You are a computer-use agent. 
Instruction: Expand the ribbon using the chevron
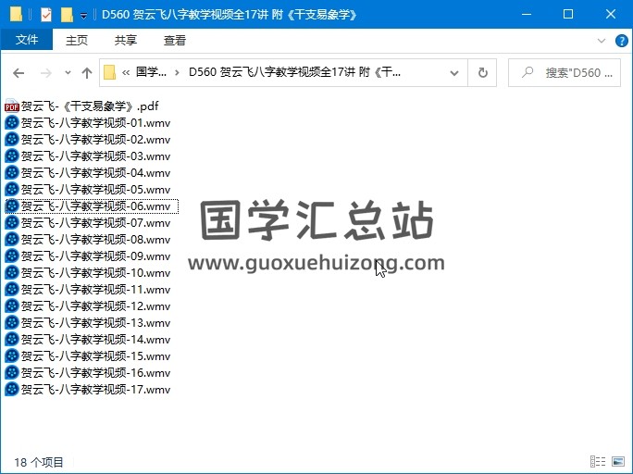(x=602, y=41)
